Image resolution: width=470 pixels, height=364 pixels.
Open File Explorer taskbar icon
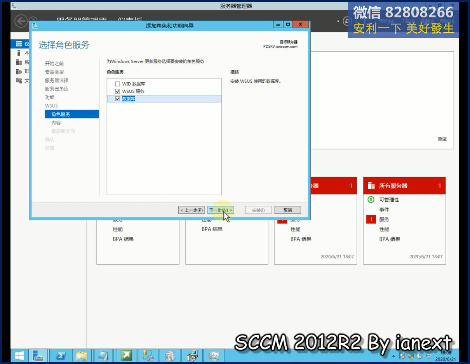tap(82, 355)
